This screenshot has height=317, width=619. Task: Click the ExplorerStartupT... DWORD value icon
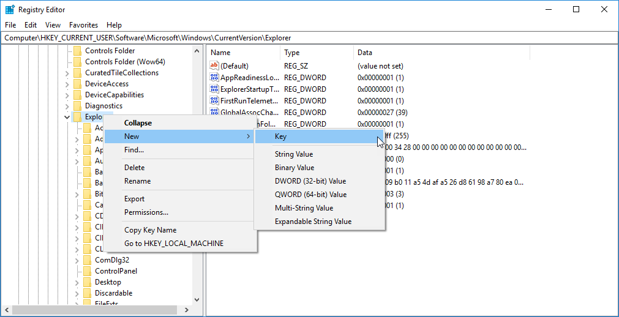pyautogui.click(x=214, y=89)
